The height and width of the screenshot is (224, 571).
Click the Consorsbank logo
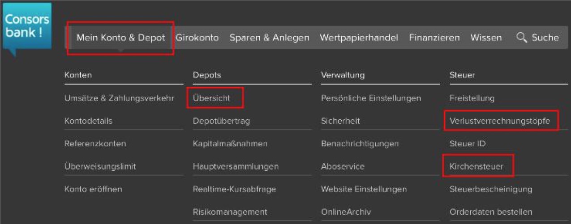pyautogui.click(x=26, y=27)
